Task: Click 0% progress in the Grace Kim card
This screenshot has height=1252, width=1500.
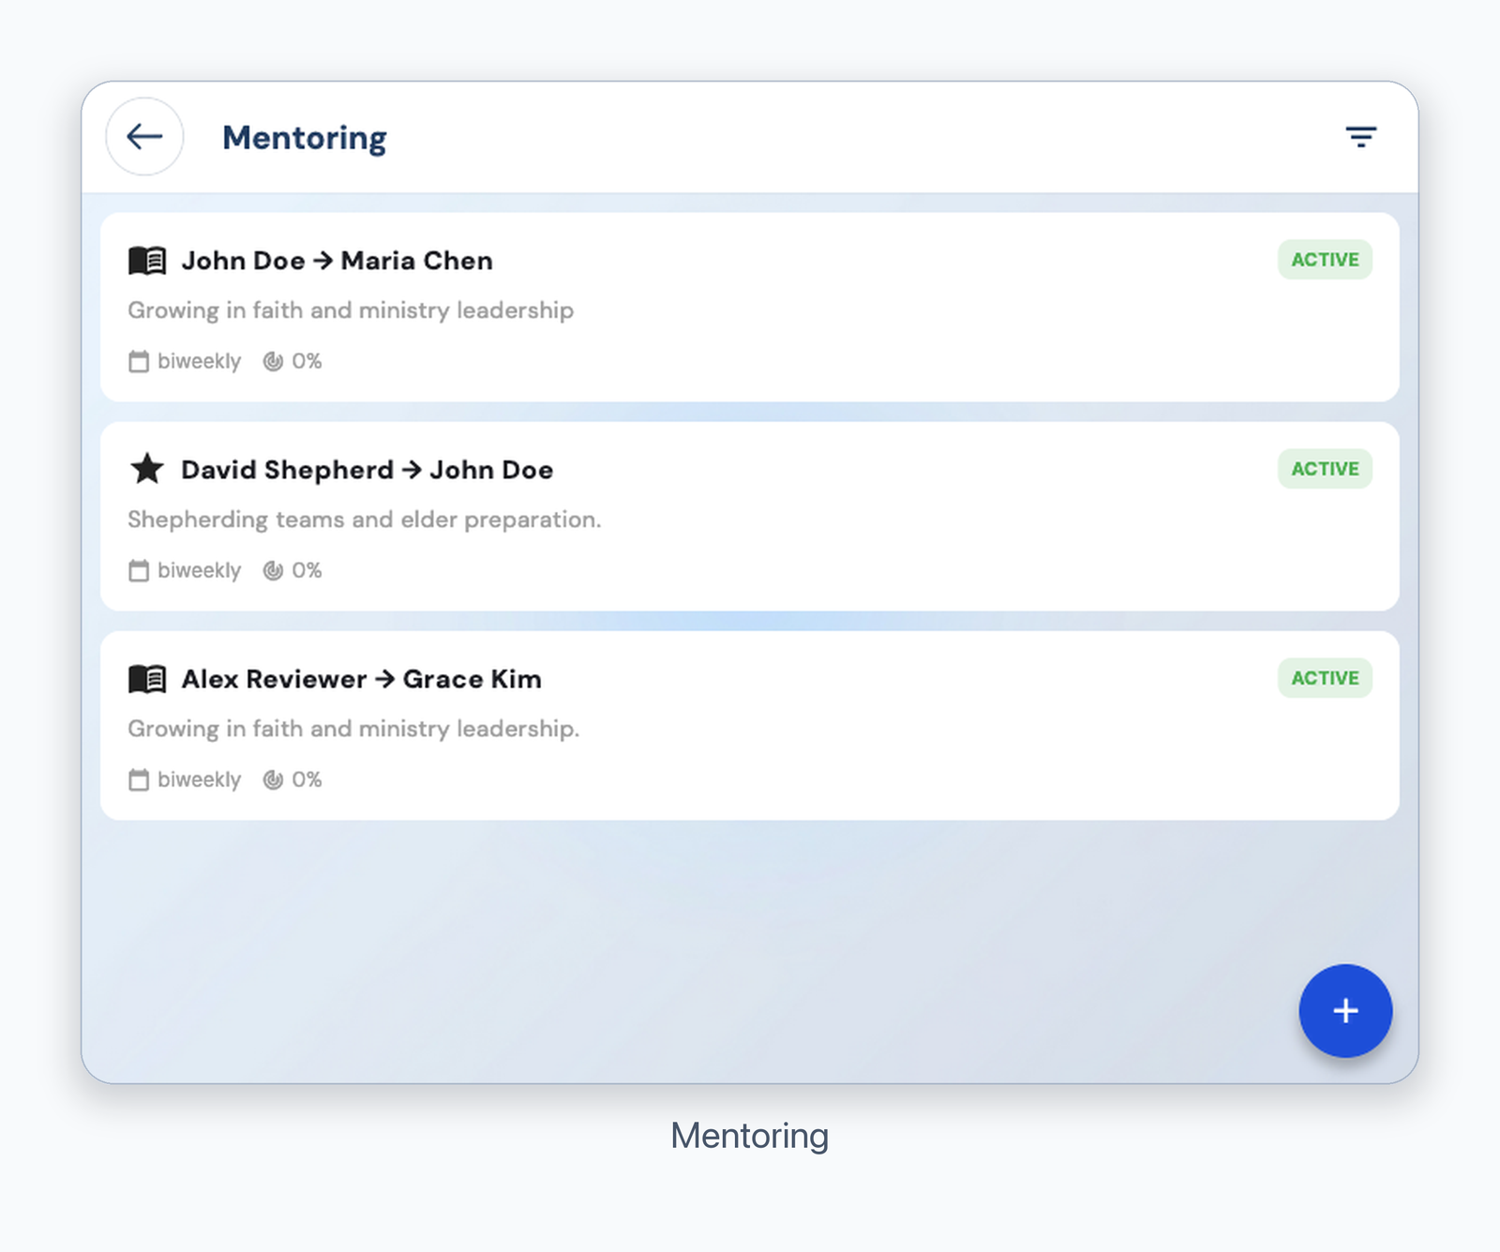Action: point(307,779)
